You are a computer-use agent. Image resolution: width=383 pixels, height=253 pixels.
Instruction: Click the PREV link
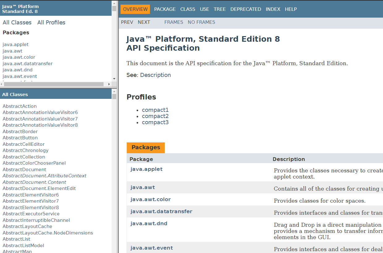pyautogui.click(x=127, y=22)
